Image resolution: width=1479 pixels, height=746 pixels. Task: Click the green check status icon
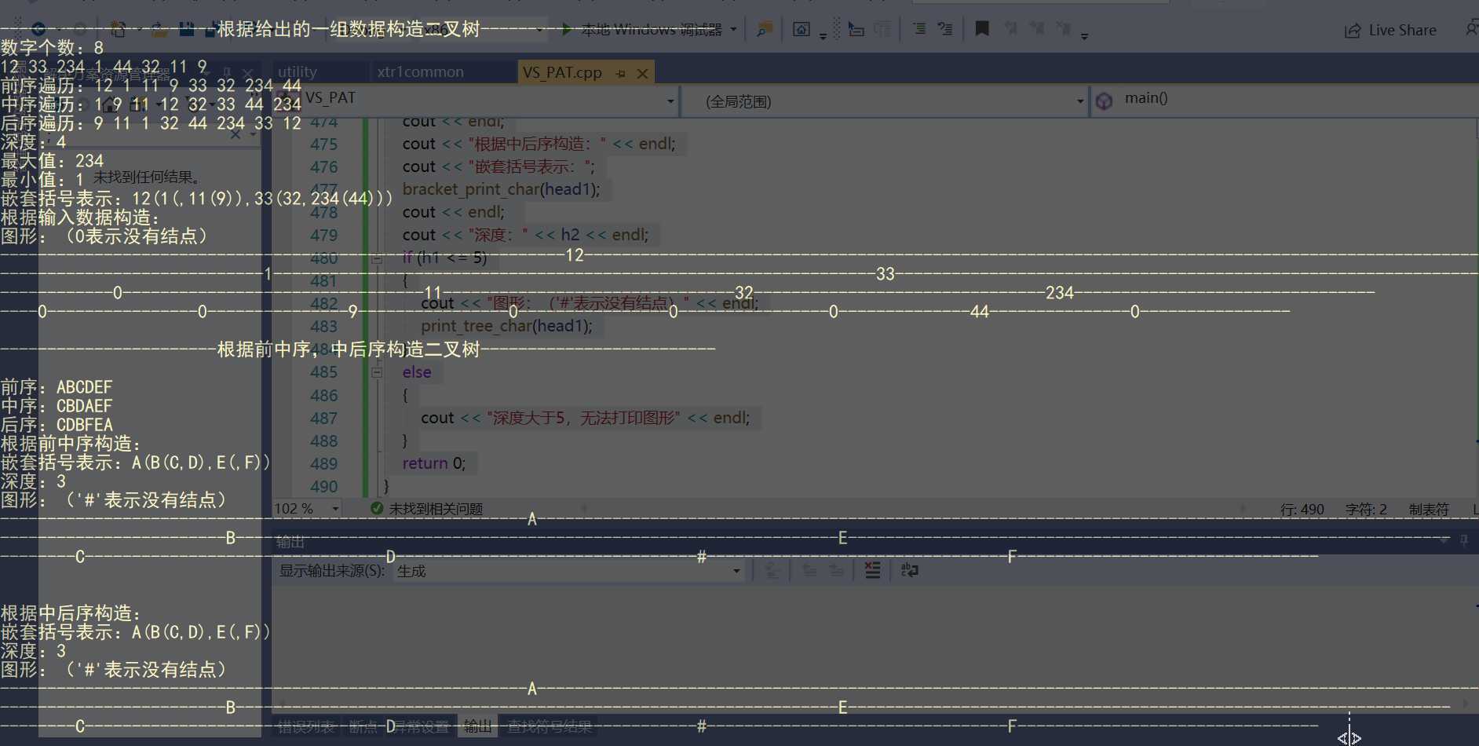point(377,508)
